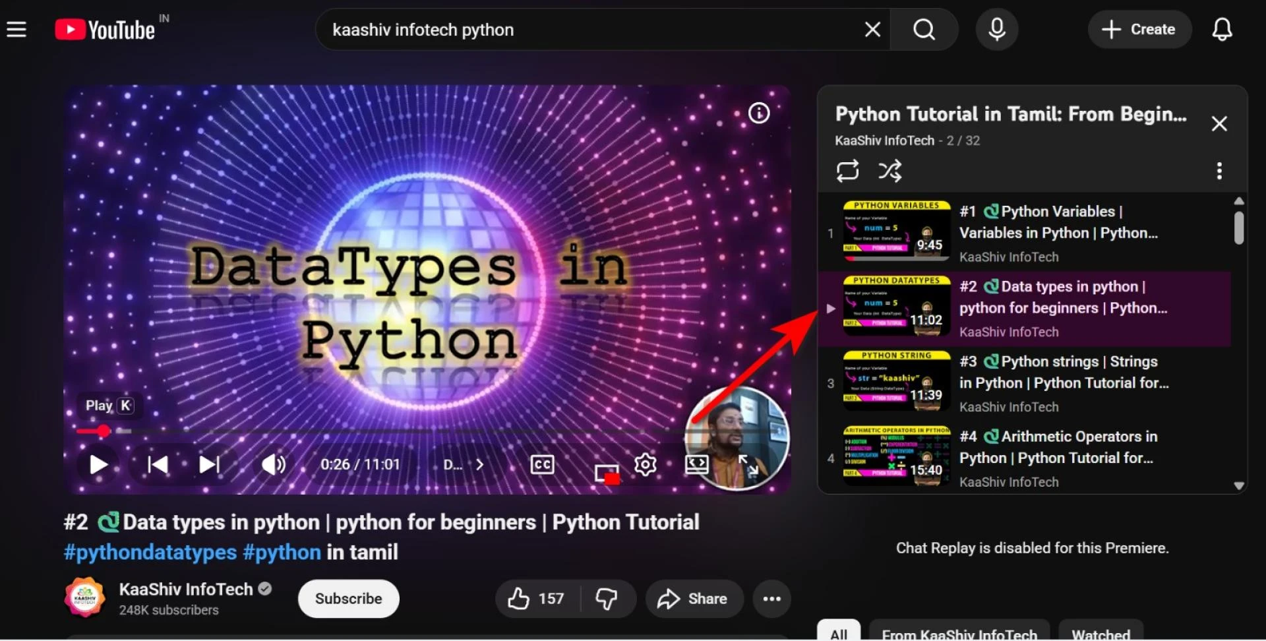
Task: Open playlist three-dot options menu
Action: click(1219, 171)
